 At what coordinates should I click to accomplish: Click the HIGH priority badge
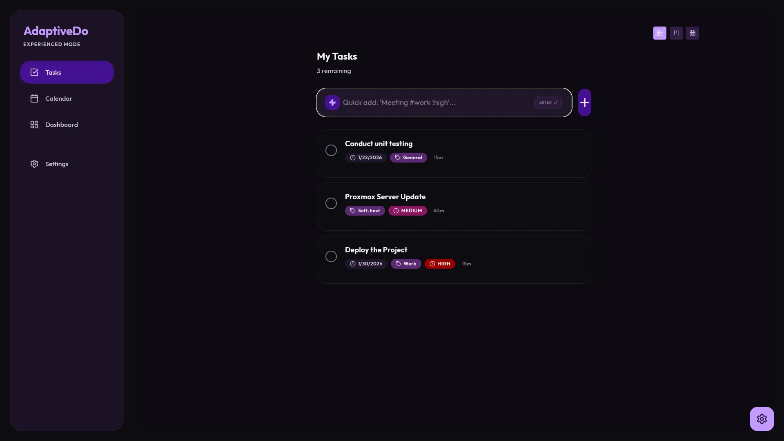coord(440,264)
